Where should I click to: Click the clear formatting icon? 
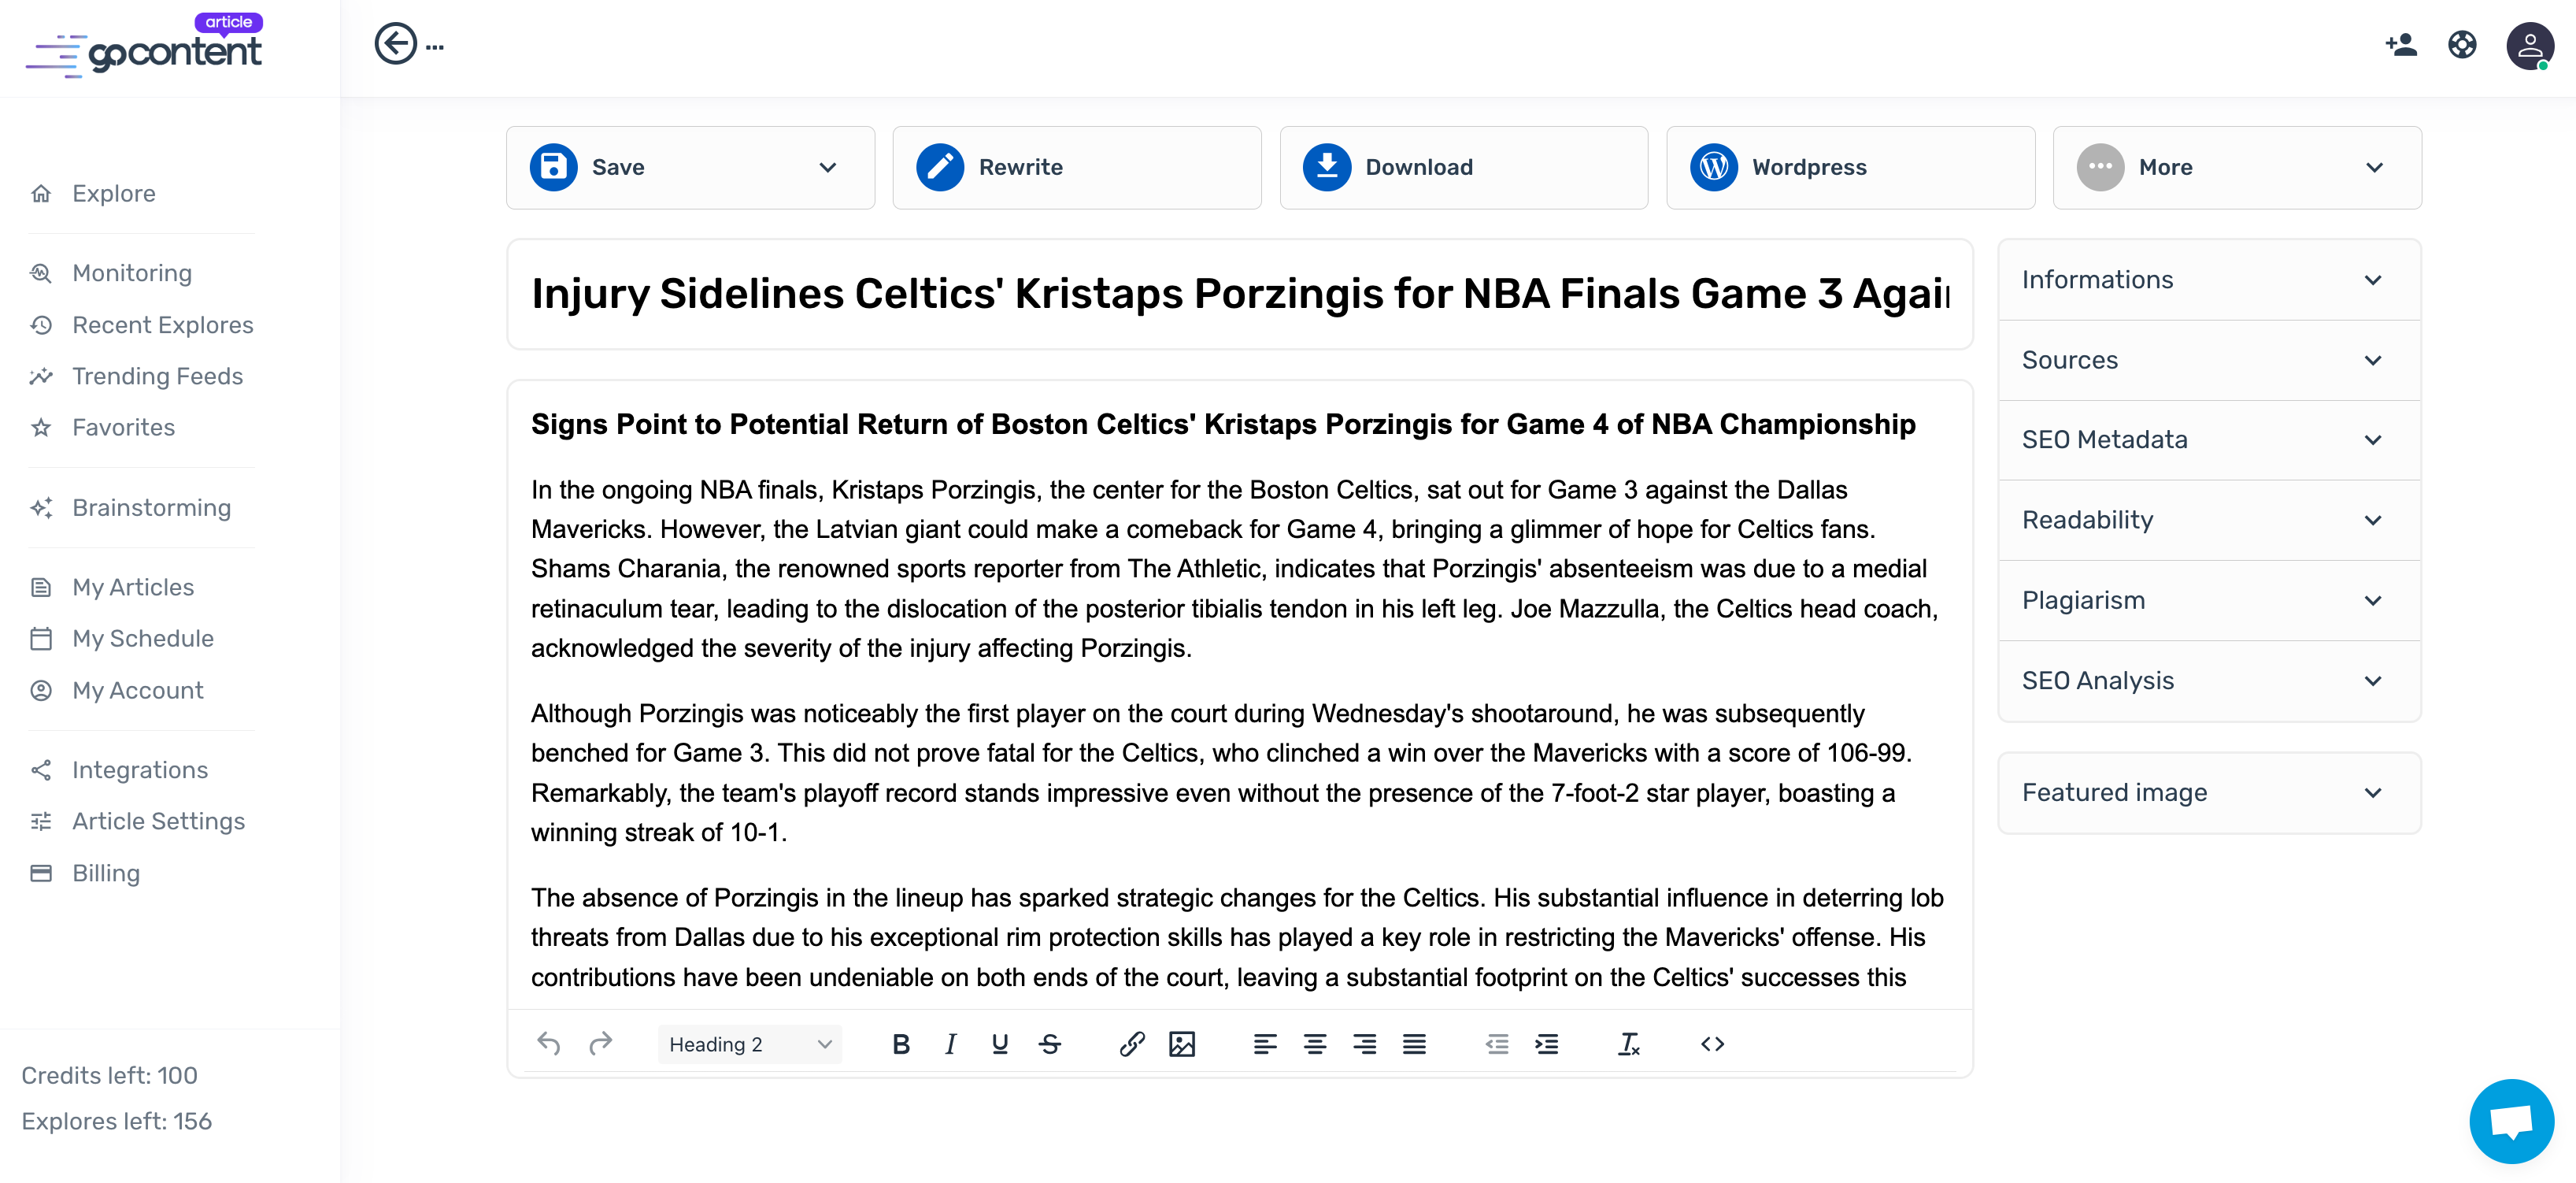(x=1628, y=1044)
